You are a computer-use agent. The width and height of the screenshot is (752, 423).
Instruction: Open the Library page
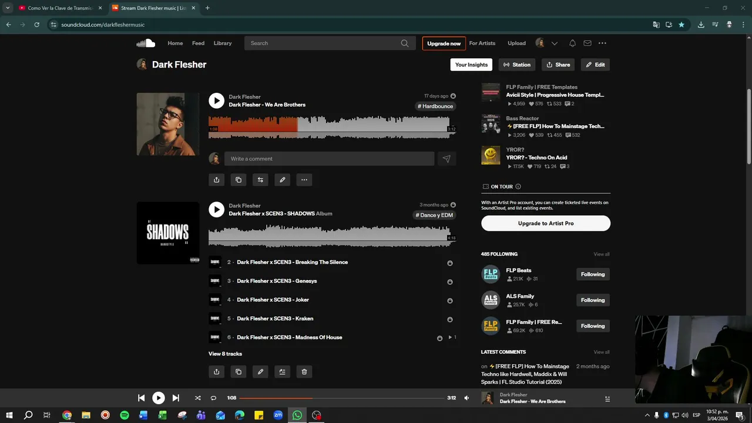[223, 43]
